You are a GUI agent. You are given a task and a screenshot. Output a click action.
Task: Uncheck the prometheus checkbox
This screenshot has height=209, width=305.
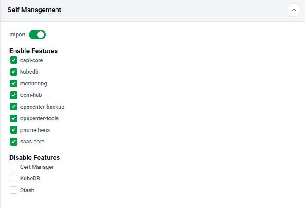(14, 130)
